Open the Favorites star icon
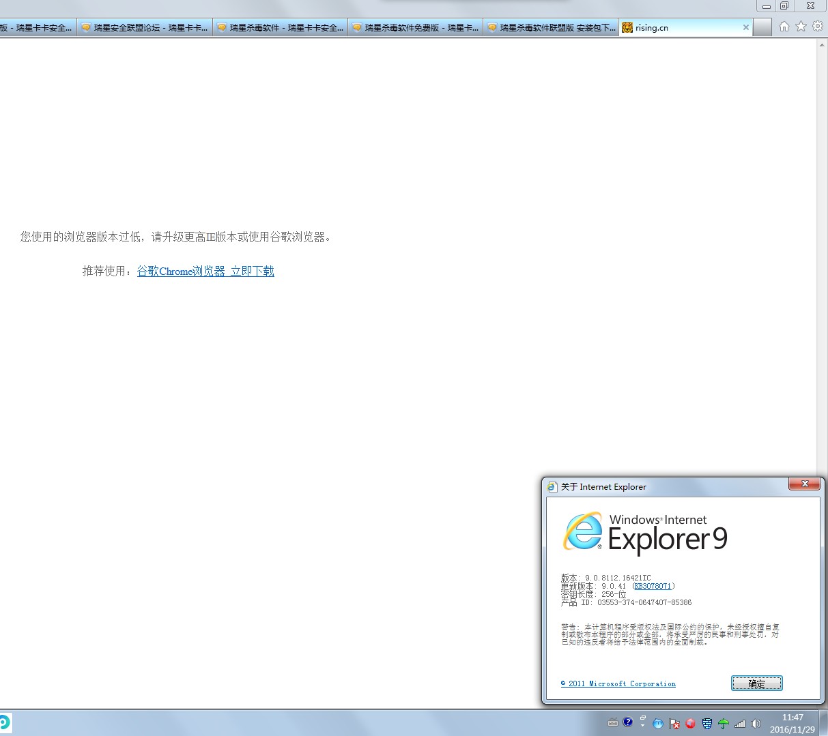The width and height of the screenshot is (828, 736). [x=801, y=27]
